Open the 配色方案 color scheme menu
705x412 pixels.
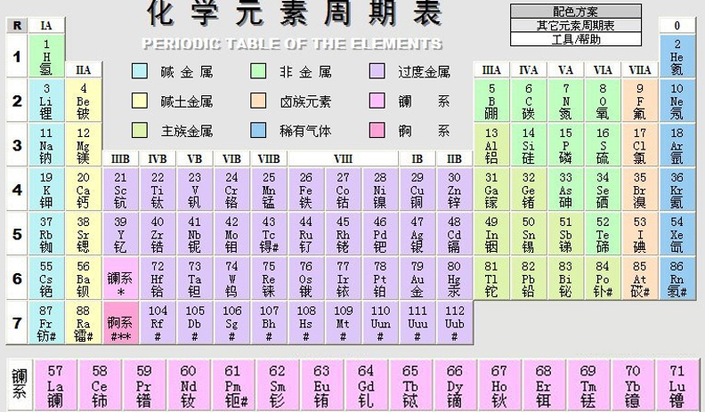point(576,12)
